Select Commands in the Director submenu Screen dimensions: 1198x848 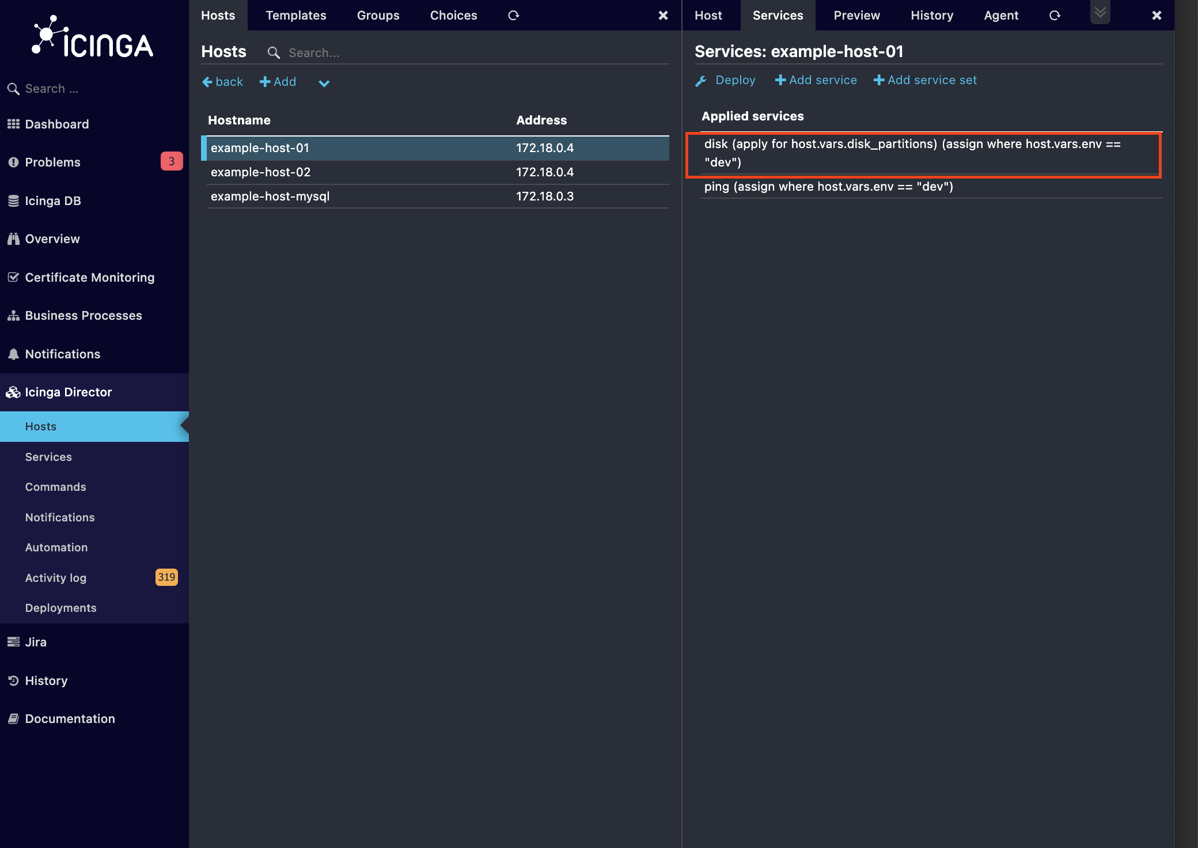tap(55, 487)
